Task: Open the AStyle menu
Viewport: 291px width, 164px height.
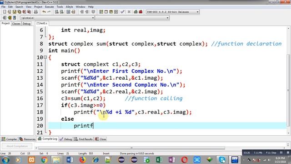Action: click(x=69, y=7)
